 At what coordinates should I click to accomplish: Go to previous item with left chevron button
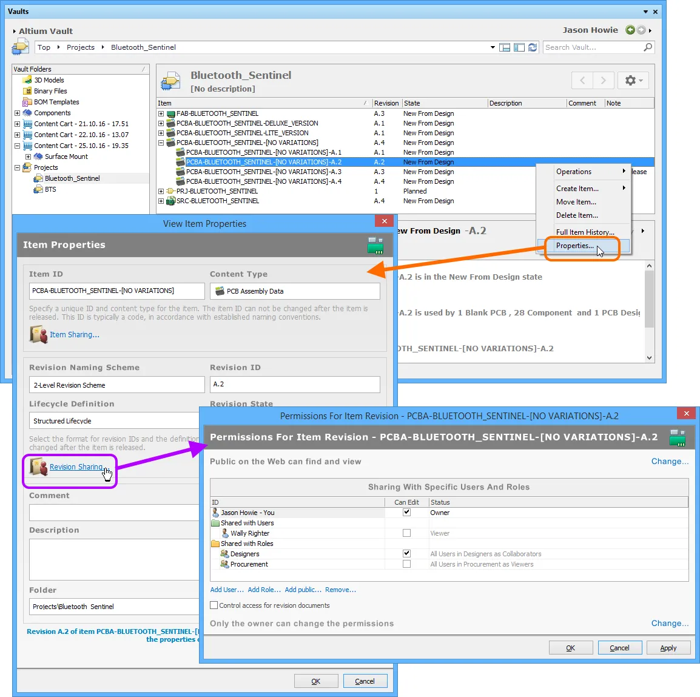pyautogui.click(x=582, y=80)
